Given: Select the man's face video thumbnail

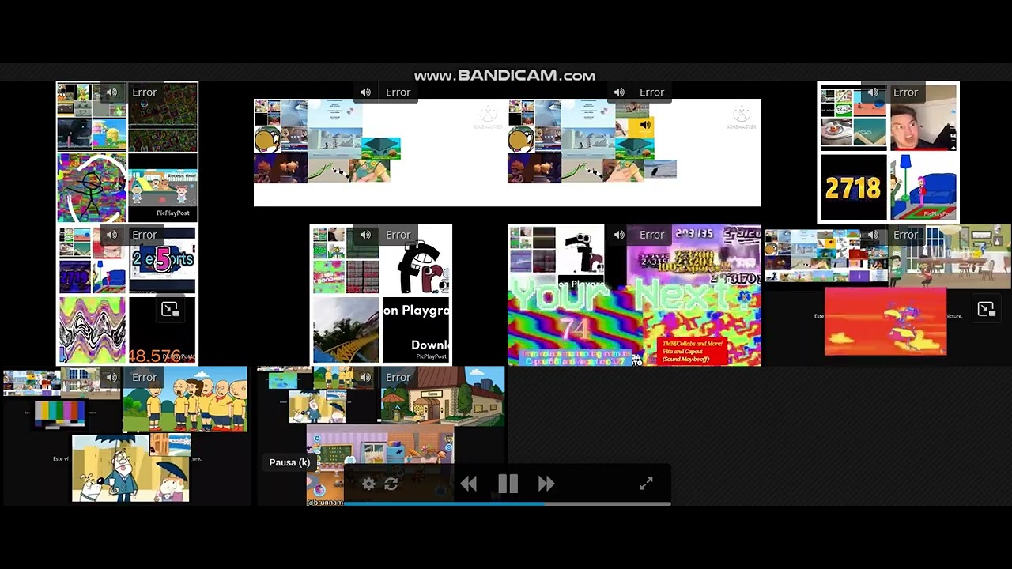Looking at the screenshot, I should click(923, 118).
